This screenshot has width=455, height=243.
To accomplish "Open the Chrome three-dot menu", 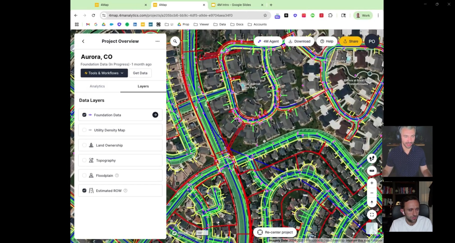I will 378,15.
